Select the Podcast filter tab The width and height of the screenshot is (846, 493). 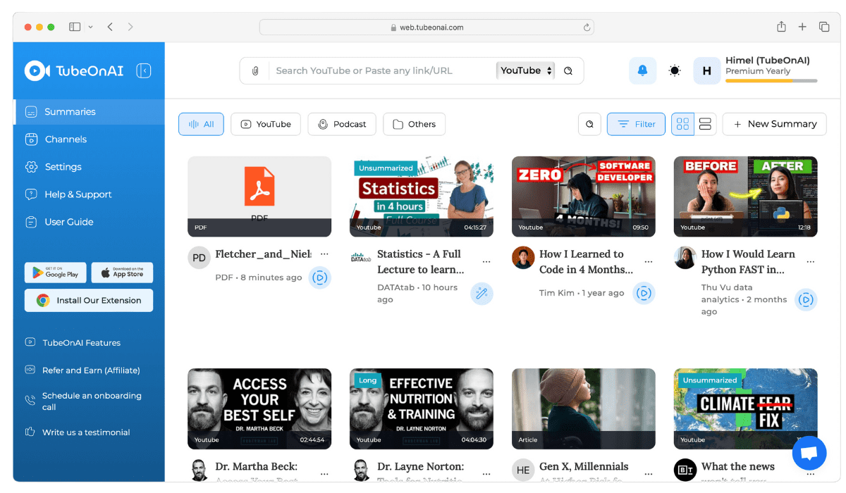coord(342,124)
